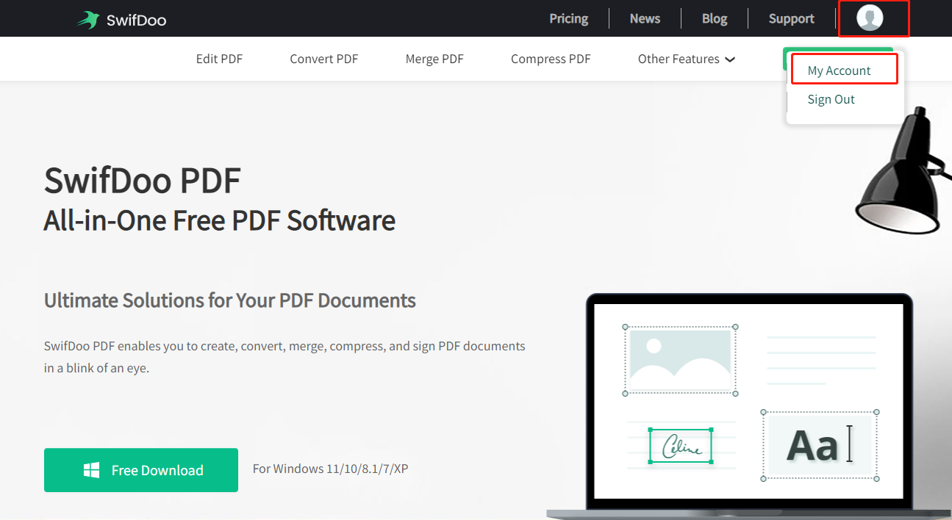Open the Convert PDF feature
The width and height of the screenshot is (952, 520).
tap(324, 59)
